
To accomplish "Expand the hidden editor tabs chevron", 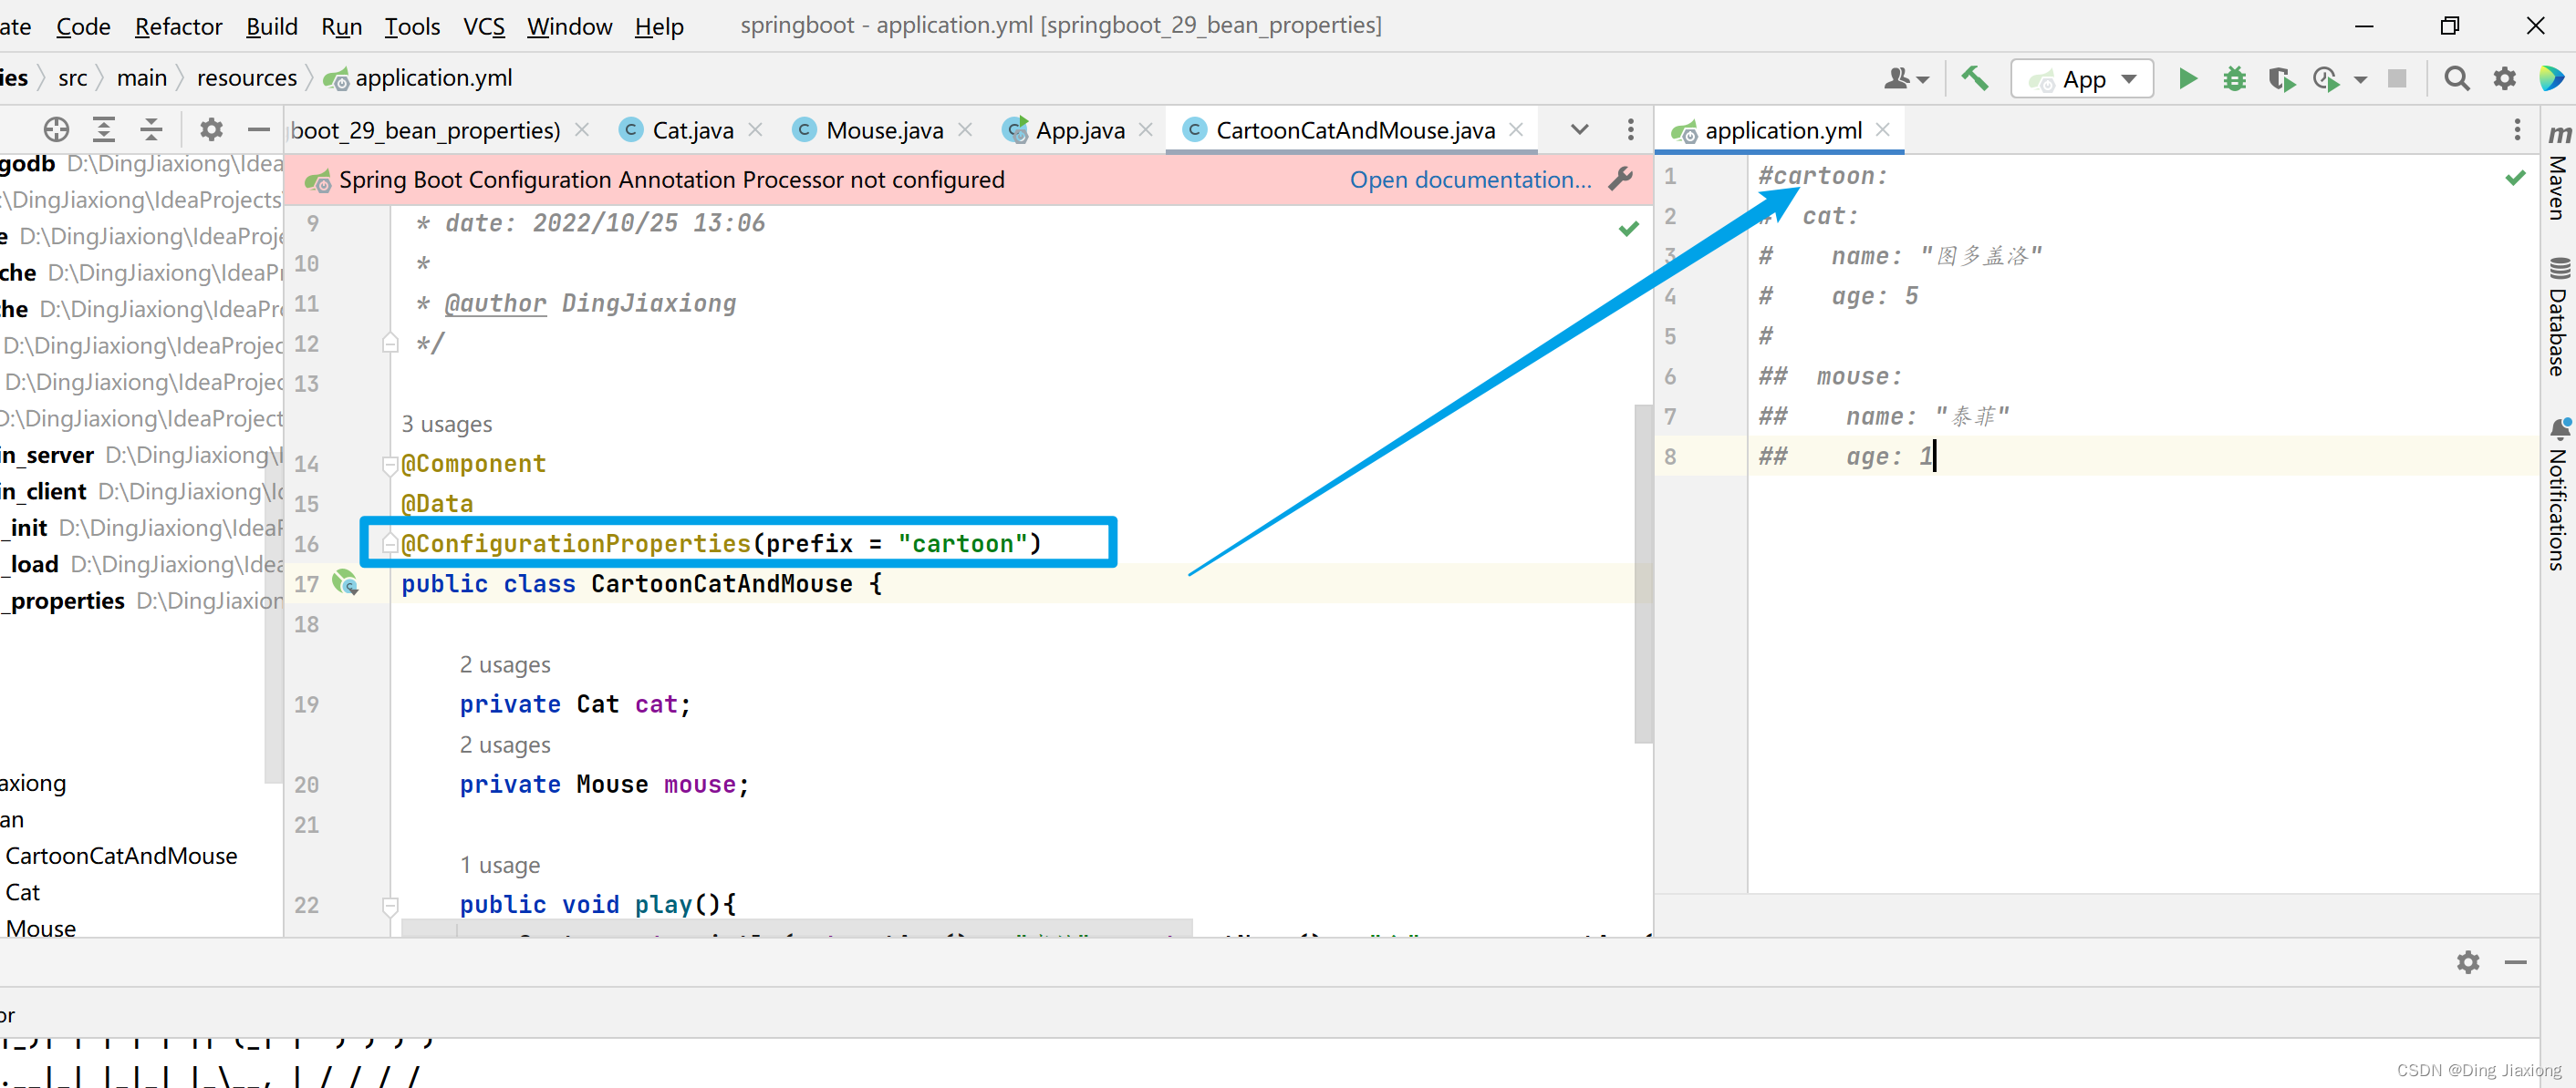I will click(x=1579, y=130).
